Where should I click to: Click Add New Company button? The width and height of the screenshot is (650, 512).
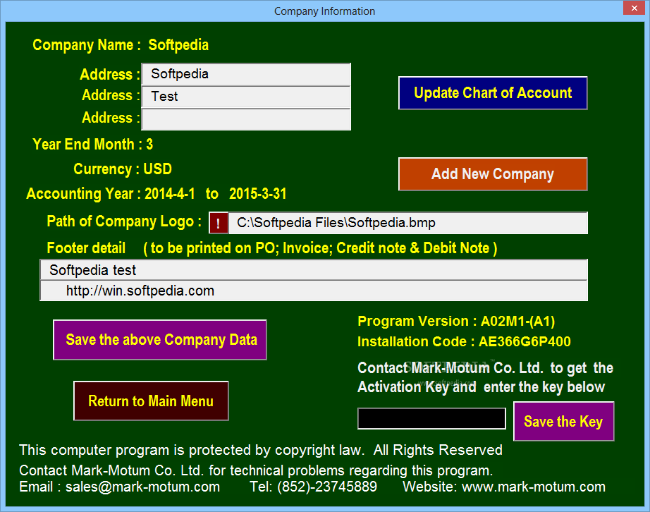point(493,174)
